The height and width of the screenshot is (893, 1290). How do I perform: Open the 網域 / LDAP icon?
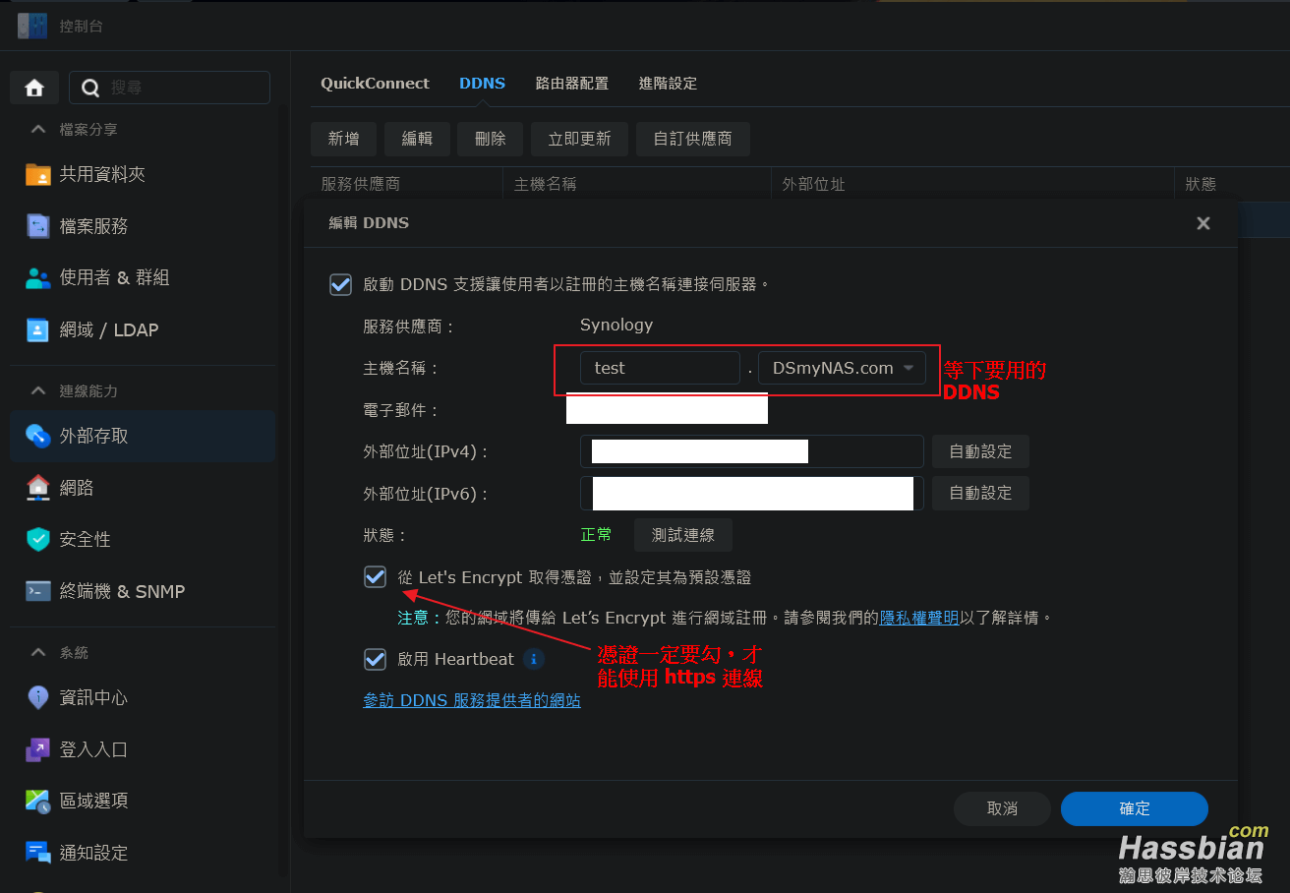pyautogui.click(x=37, y=330)
